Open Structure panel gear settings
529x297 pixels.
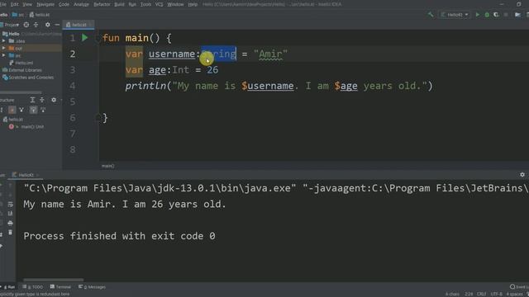54,100
